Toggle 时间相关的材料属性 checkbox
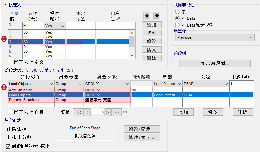This screenshot has height=152, width=260. pos(9,146)
